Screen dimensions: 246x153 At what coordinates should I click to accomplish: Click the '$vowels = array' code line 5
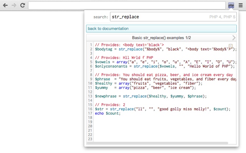point(166,62)
